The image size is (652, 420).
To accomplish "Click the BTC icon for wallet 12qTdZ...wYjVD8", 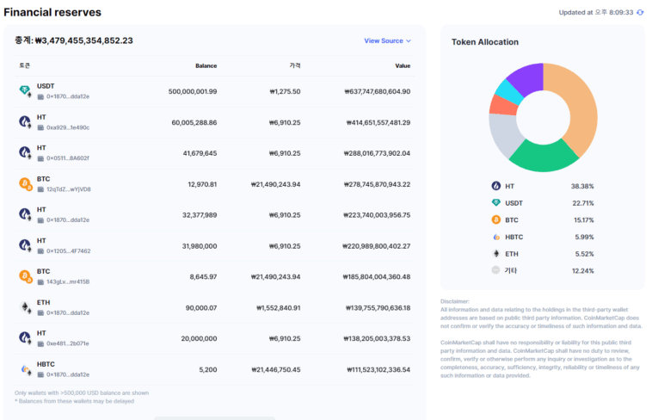I will [25, 183].
